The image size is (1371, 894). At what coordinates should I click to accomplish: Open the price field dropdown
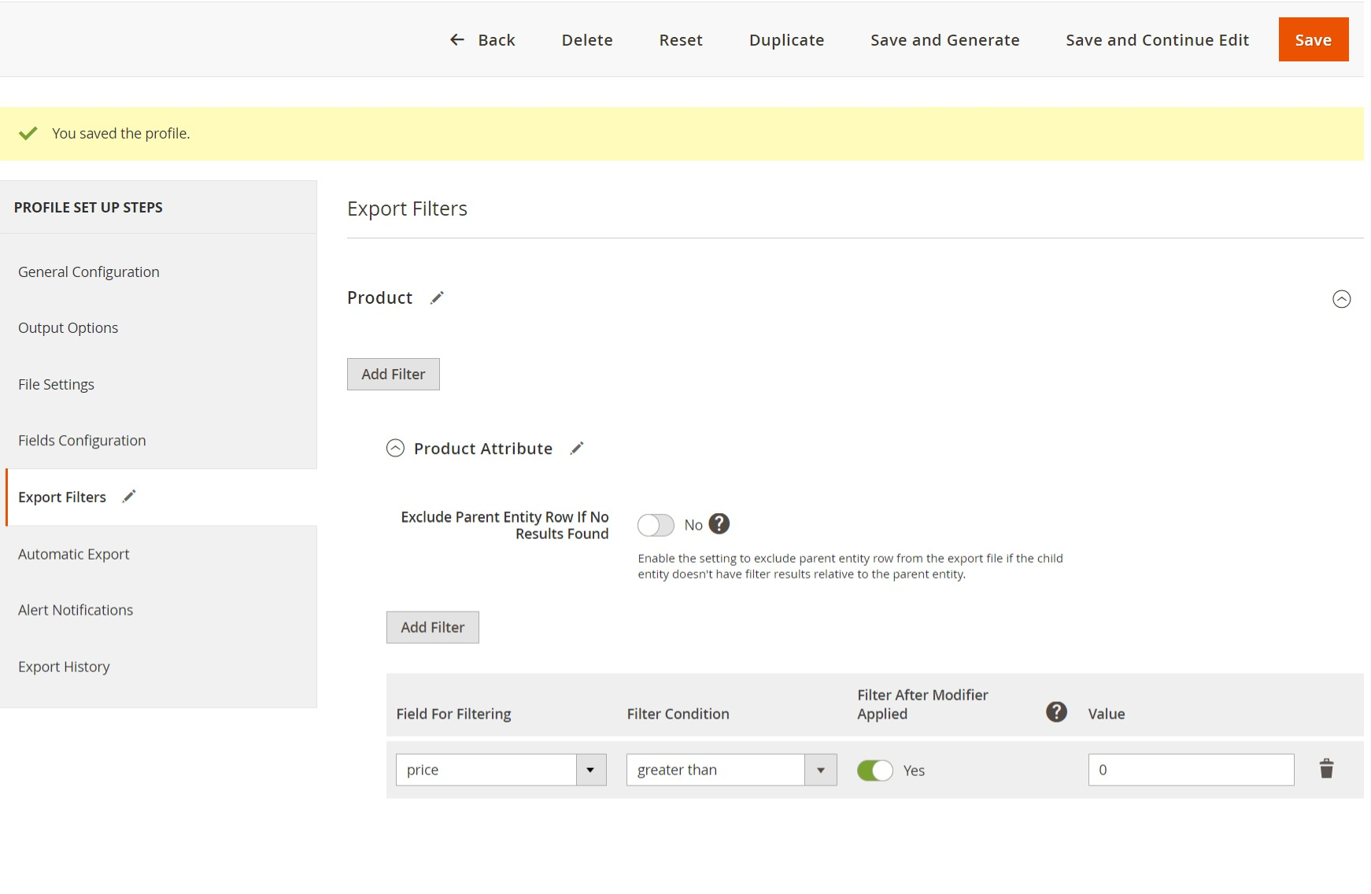coord(590,770)
